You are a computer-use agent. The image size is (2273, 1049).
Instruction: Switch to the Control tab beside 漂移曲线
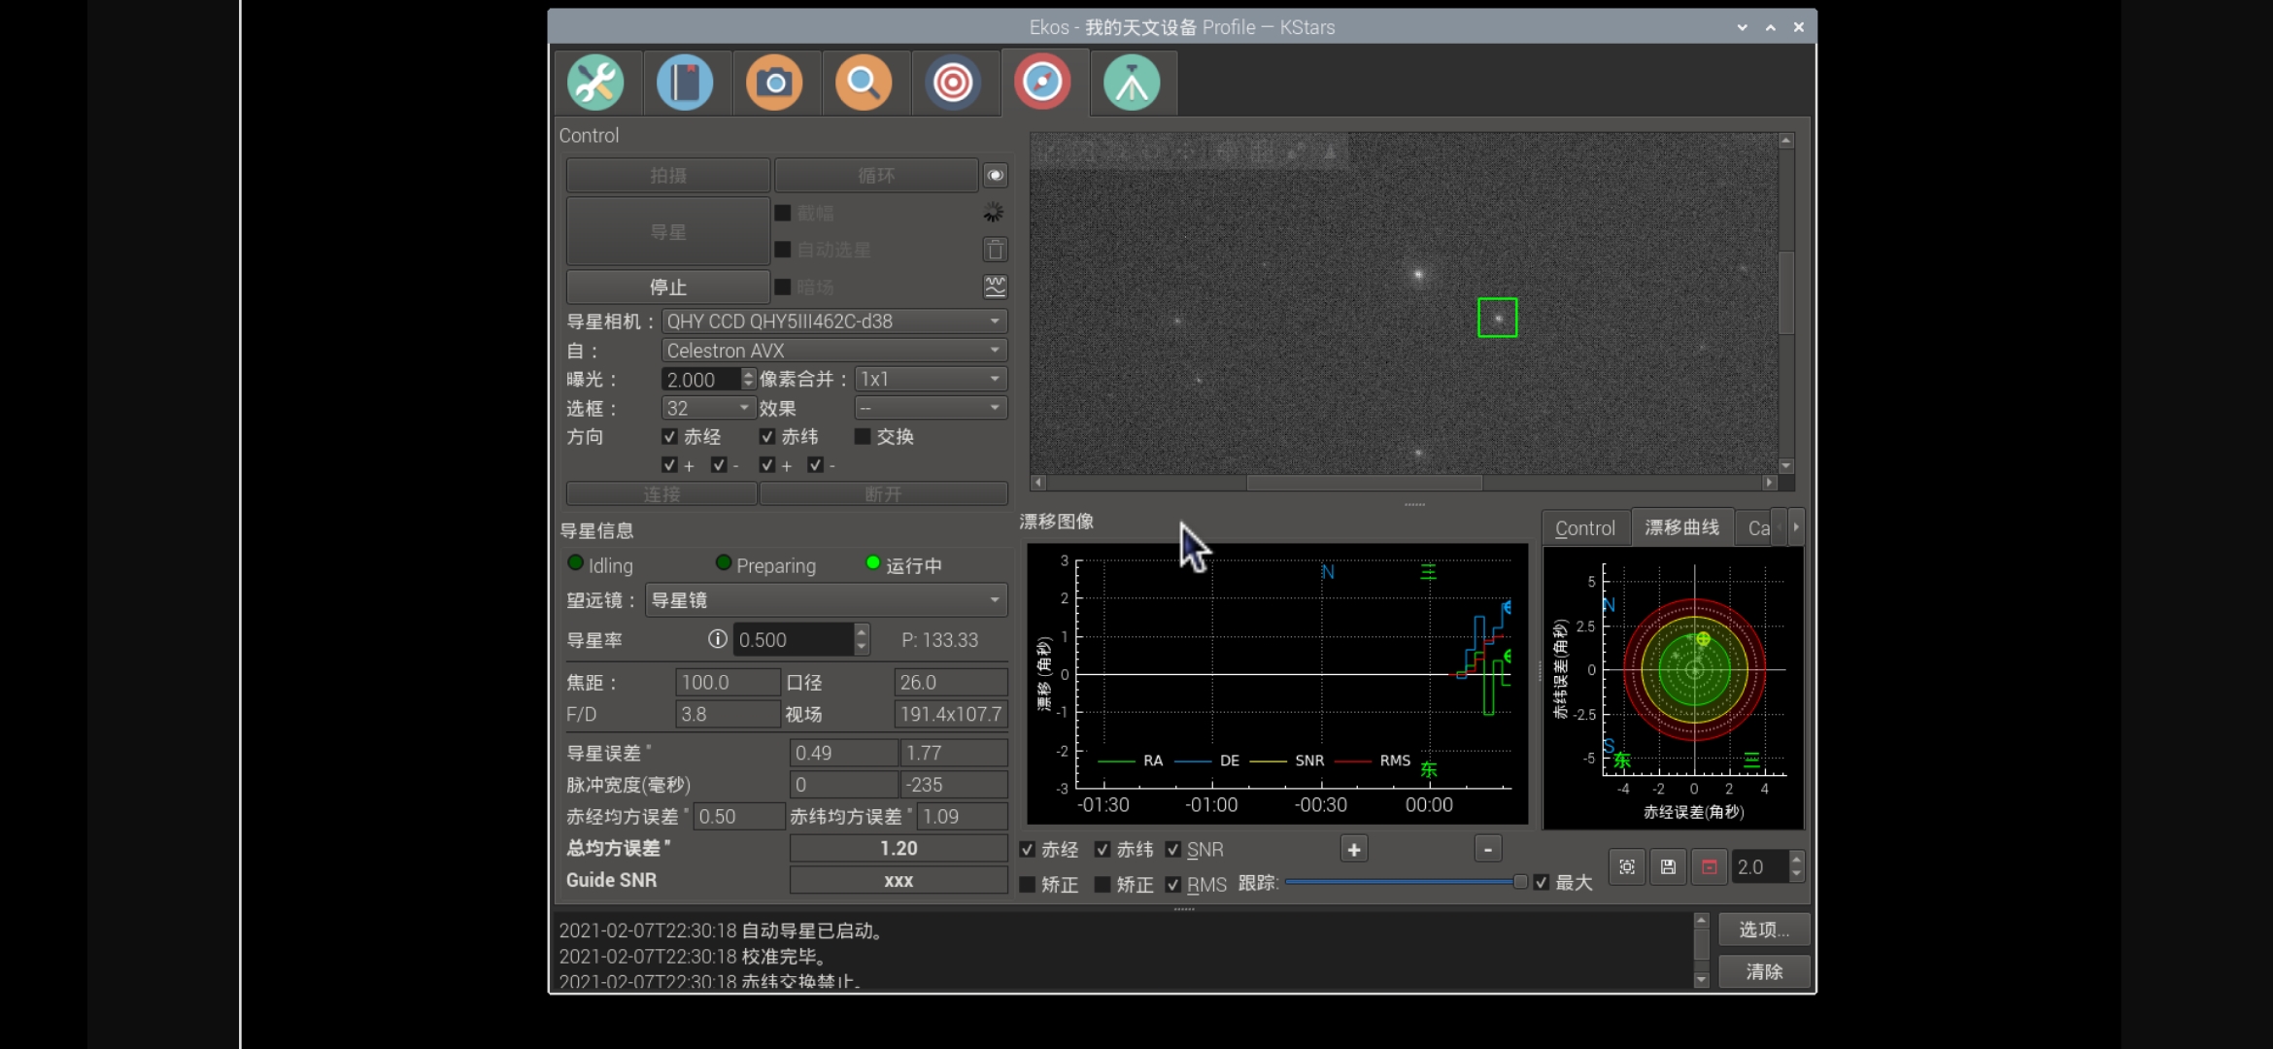1585,528
